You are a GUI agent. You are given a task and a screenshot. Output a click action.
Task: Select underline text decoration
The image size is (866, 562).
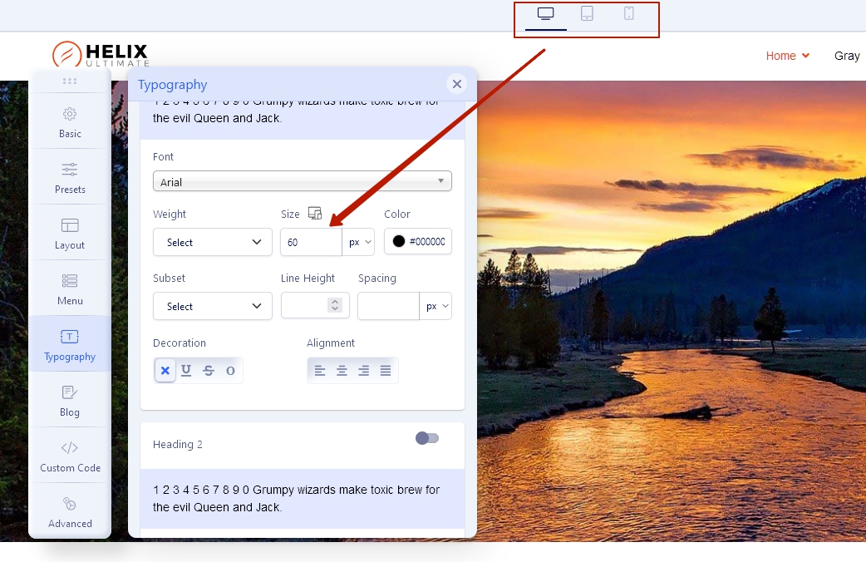coord(186,371)
